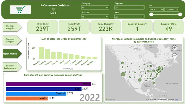Viewport: 185px width, 104px height.
Task: Select the Total Sales card
Action: pyautogui.click(x=42, y=27)
